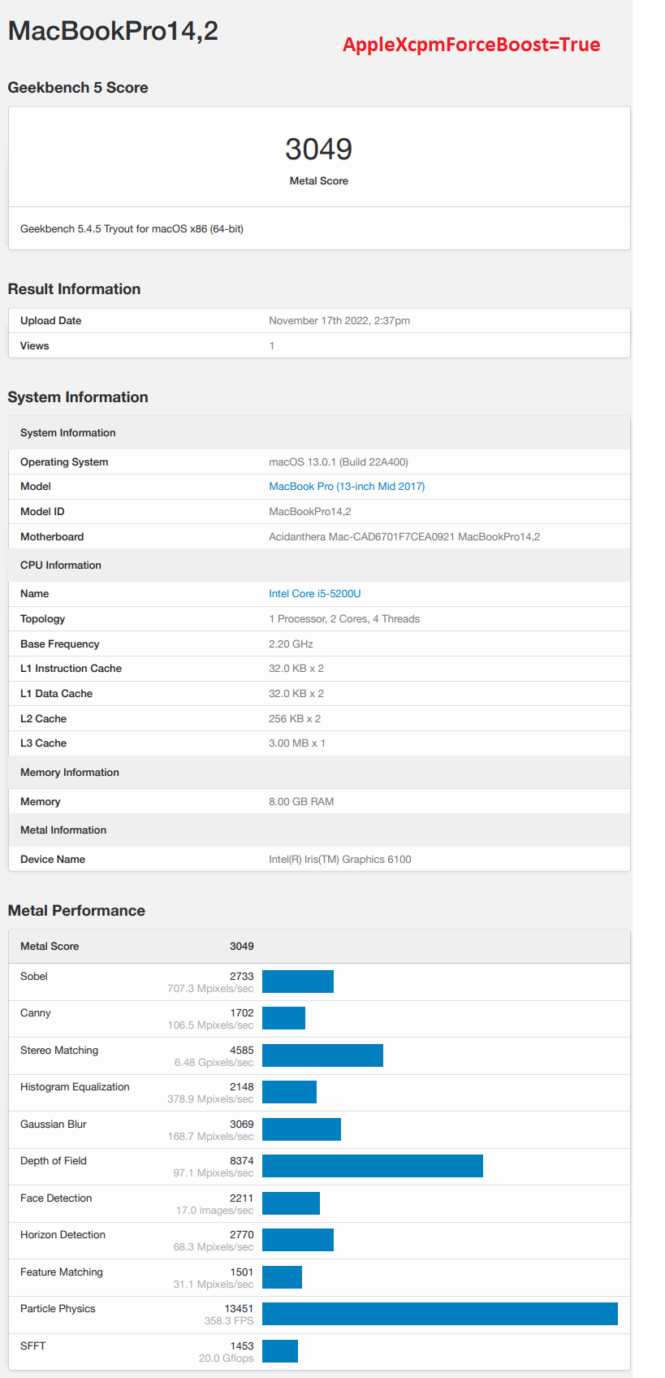Viewport: 665px width, 1378px height.
Task: Click the Stereo Matching performance bar
Action: click(322, 1055)
